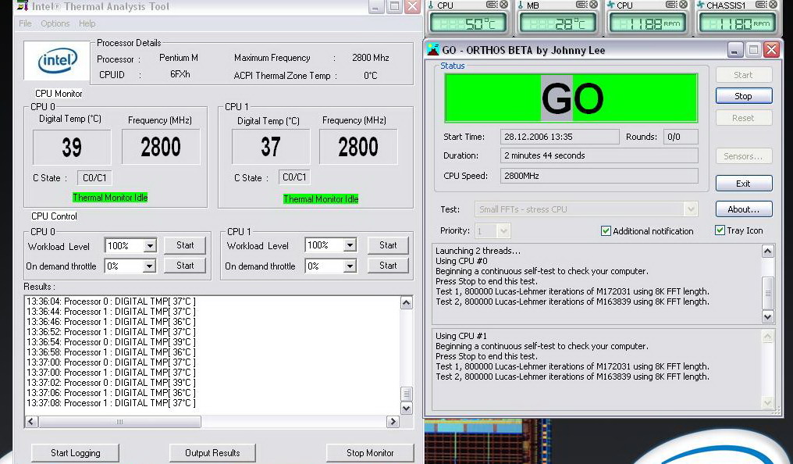Start CPU 1 on demand throttle

click(388, 266)
